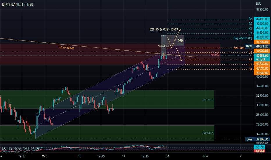Click the Sell Below line label
The image size is (271, 160).
tap(239, 48)
